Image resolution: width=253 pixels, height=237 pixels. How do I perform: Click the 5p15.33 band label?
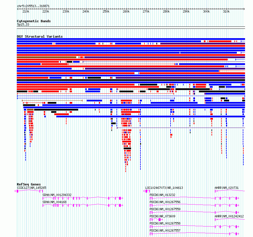[x=23, y=24]
